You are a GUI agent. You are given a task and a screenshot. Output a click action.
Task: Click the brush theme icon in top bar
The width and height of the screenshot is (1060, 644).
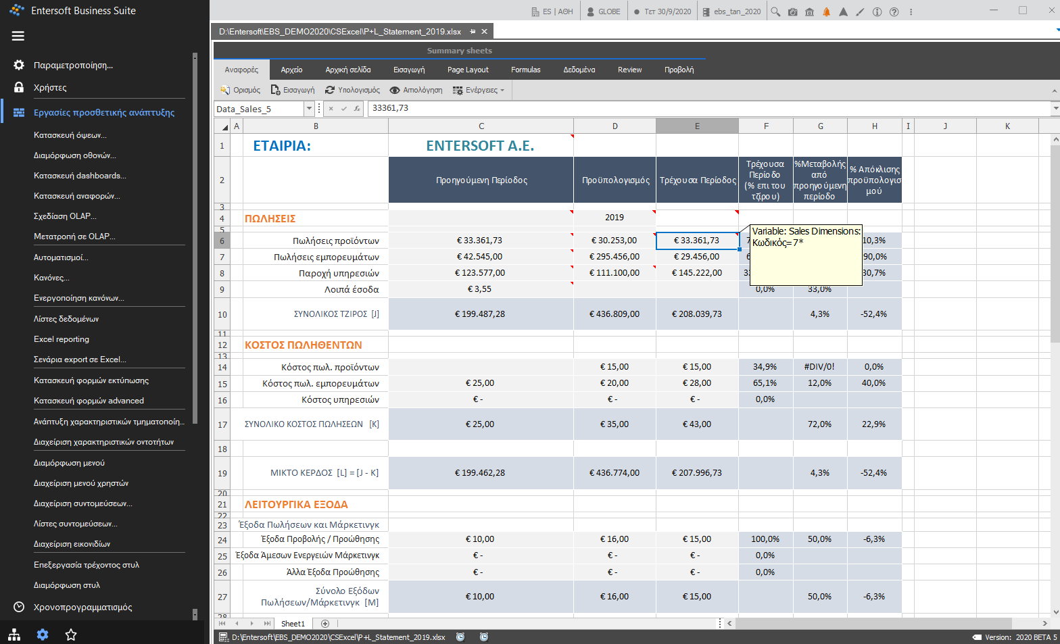click(860, 11)
